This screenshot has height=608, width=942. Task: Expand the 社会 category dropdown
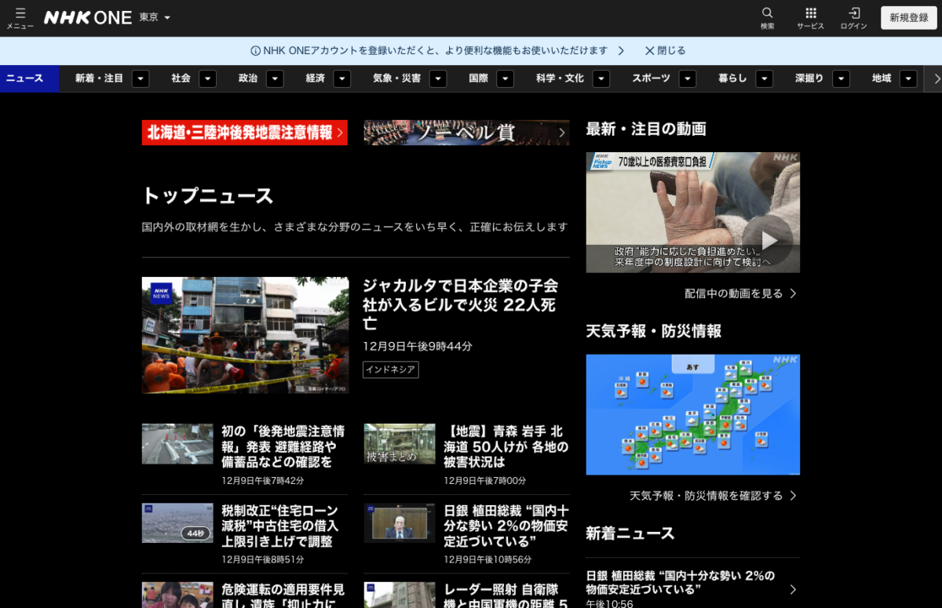[x=207, y=78]
